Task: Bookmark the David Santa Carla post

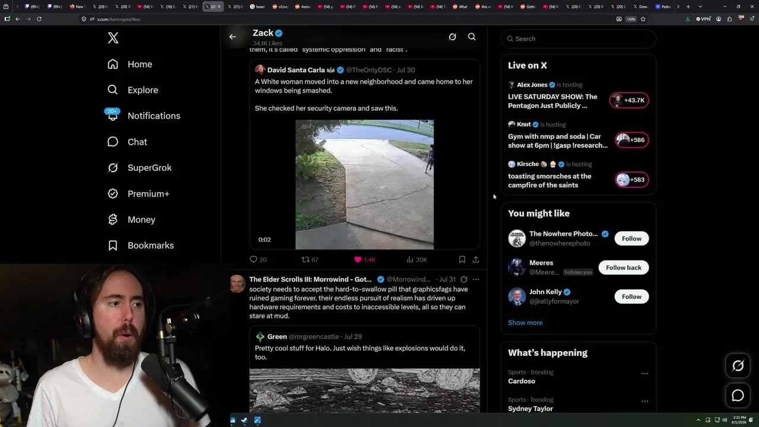Action: coord(462,259)
